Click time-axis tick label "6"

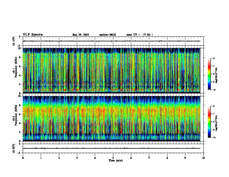[131, 158]
